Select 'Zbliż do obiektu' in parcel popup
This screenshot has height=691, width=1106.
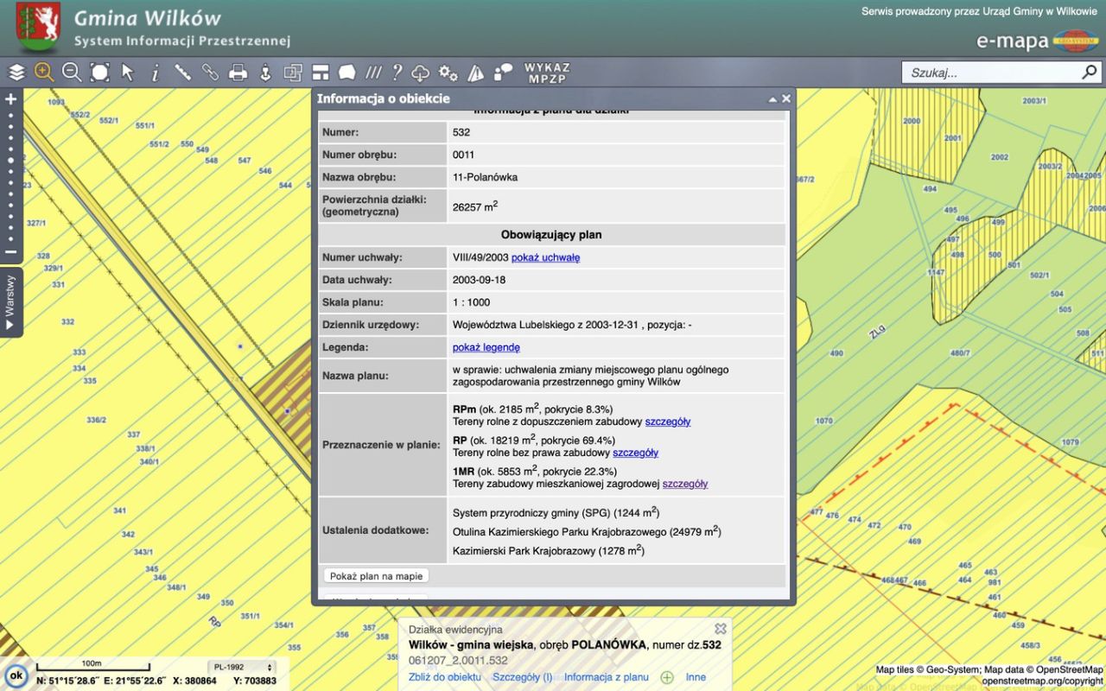click(x=444, y=677)
